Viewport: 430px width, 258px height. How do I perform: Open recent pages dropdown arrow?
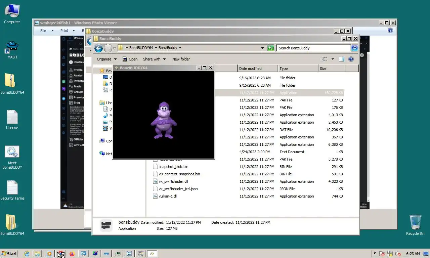tap(114, 48)
